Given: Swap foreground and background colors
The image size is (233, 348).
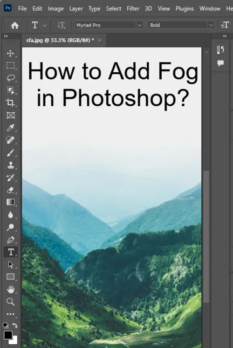Looking at the screenshot, I should coord(15,325).
